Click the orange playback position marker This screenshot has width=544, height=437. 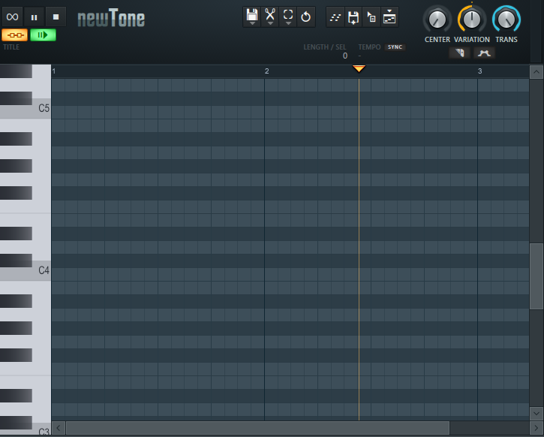359,68
